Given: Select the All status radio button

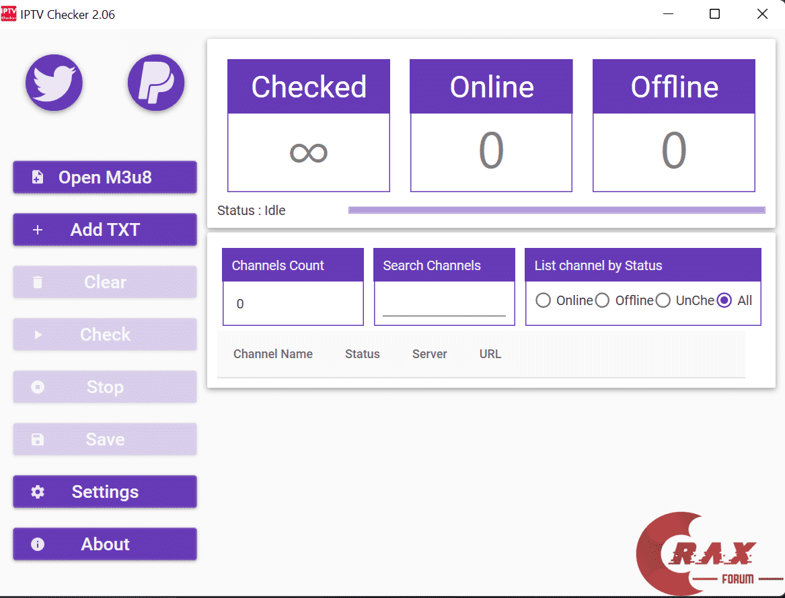Looking at the screenshot, I should 724,300.
